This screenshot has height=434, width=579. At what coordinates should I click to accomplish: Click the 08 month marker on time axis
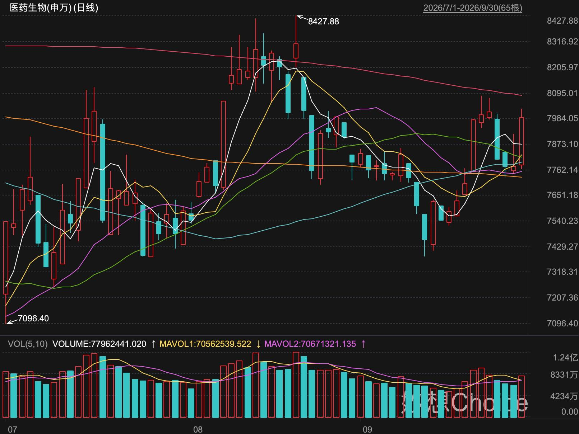click(198, 429)
